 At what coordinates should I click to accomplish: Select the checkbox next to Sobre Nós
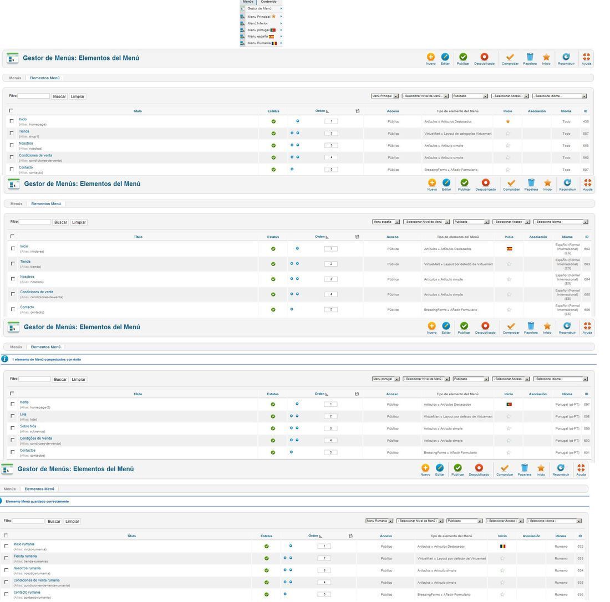coord(12,428)
